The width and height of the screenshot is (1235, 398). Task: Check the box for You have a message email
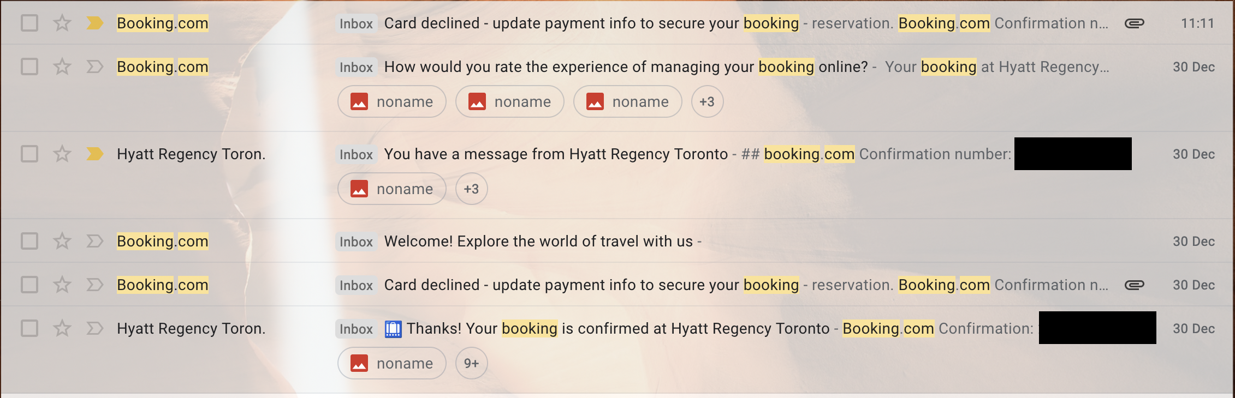click(x=29, y=154)
